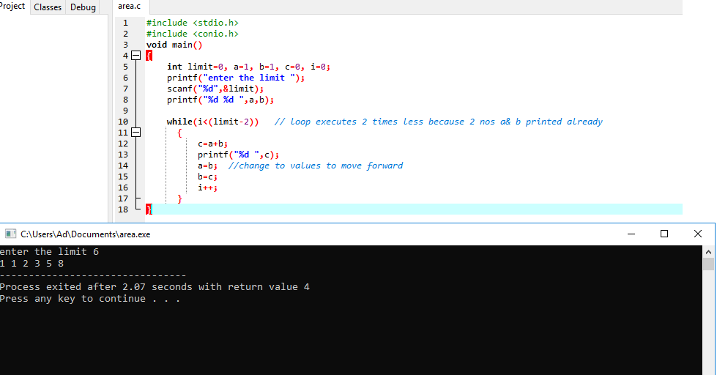Viewport: 717px width, 375px height.
Task: Click the 'i++;' statement
Action: pos(207,187)
